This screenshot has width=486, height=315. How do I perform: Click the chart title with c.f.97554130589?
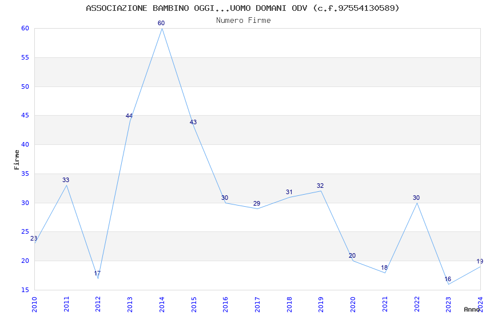pyautogui.click(x=242, y=8)
